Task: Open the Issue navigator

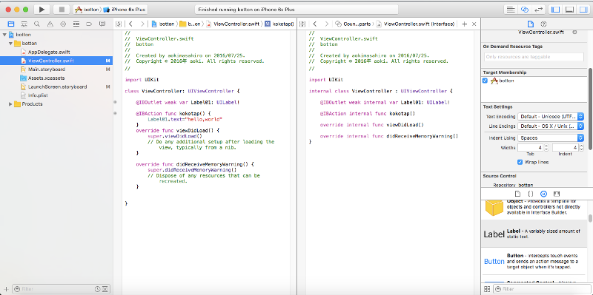Action: coord(50,24)
